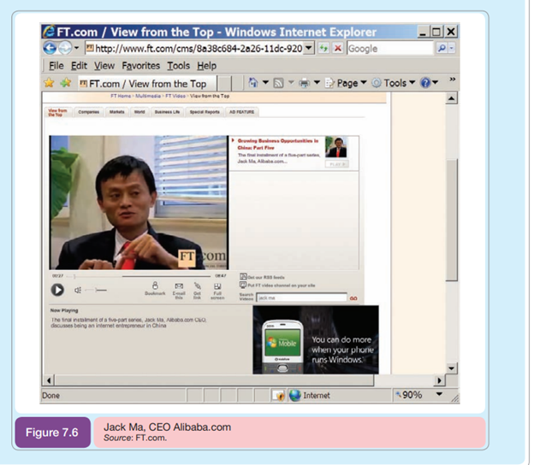Open the Favorites menu
The width and height of the screenshot is (534, 465).
pyautogui.click(x=140, y=66)
